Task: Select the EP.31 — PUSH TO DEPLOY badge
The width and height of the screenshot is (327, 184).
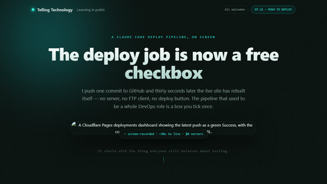Action: coord(273,9)
